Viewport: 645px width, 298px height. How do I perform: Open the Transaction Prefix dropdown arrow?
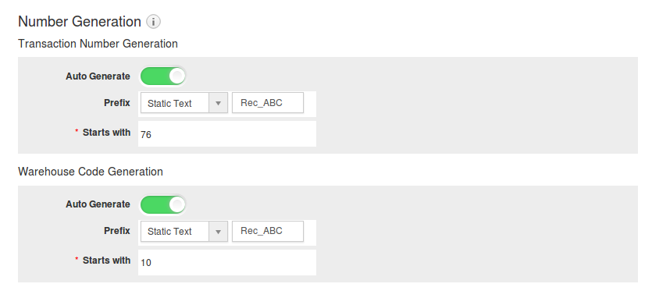point(218,103)
